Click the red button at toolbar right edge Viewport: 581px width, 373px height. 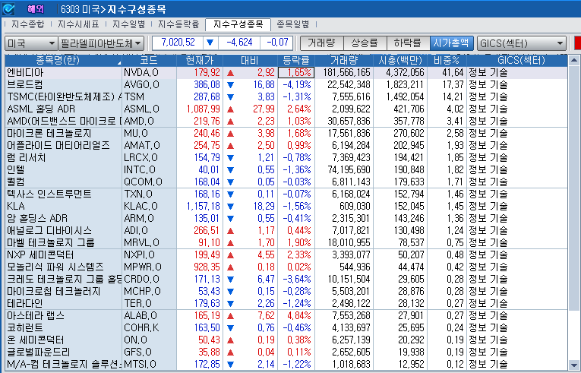click(577, 43)
